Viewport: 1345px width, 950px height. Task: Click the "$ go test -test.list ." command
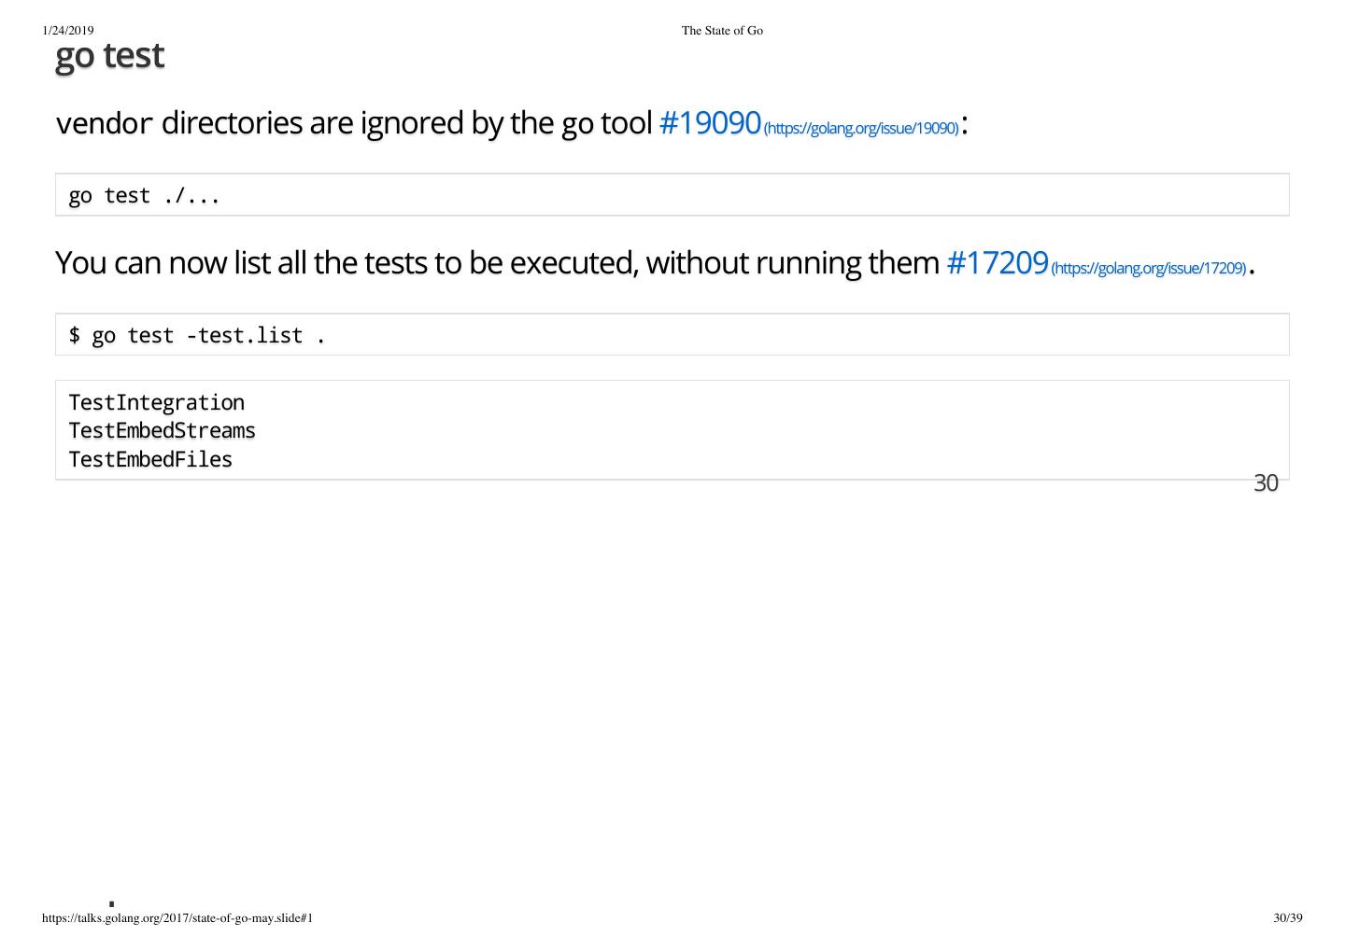(197, 336)
